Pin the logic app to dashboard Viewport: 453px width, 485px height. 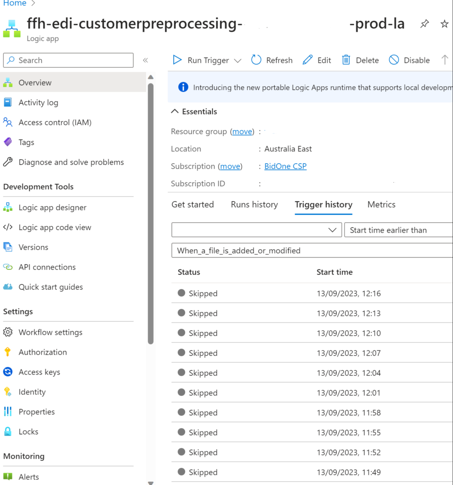point(424,24)
